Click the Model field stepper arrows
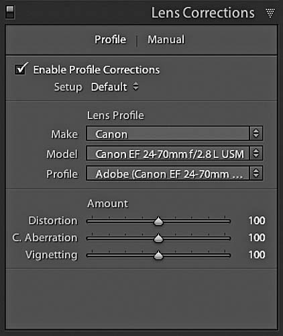 (256, 153)
